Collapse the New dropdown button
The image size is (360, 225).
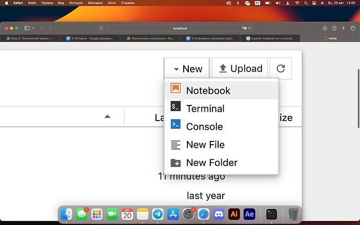[x=187, y=68]
